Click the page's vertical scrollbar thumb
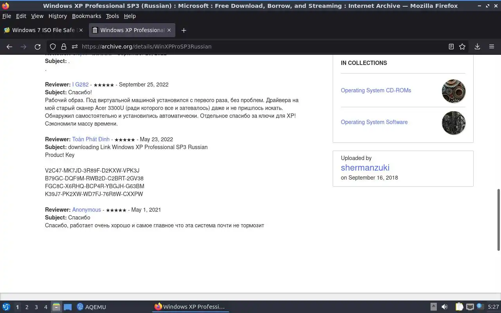The width and height of the screenshot is (501, 313). tap(499, 219)
